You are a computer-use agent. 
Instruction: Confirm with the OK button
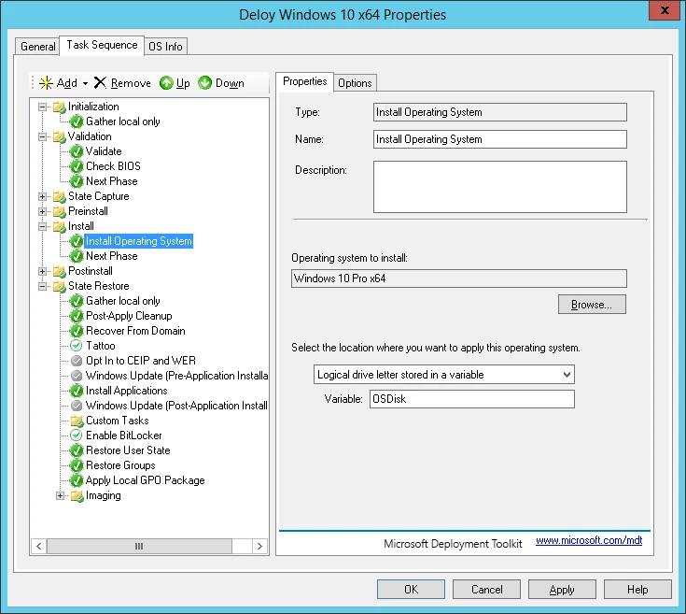point(411,590)
